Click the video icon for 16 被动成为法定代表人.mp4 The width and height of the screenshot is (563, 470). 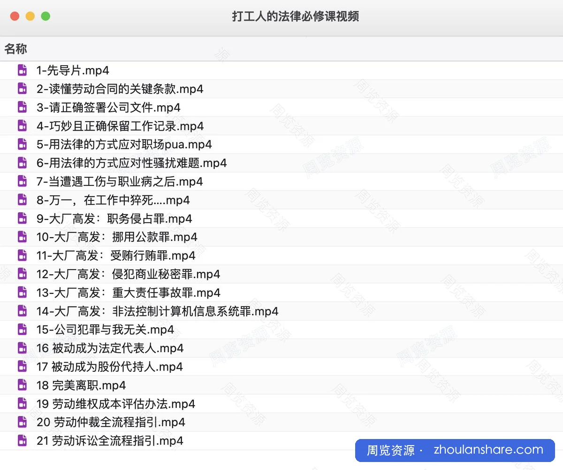(22, 348)
